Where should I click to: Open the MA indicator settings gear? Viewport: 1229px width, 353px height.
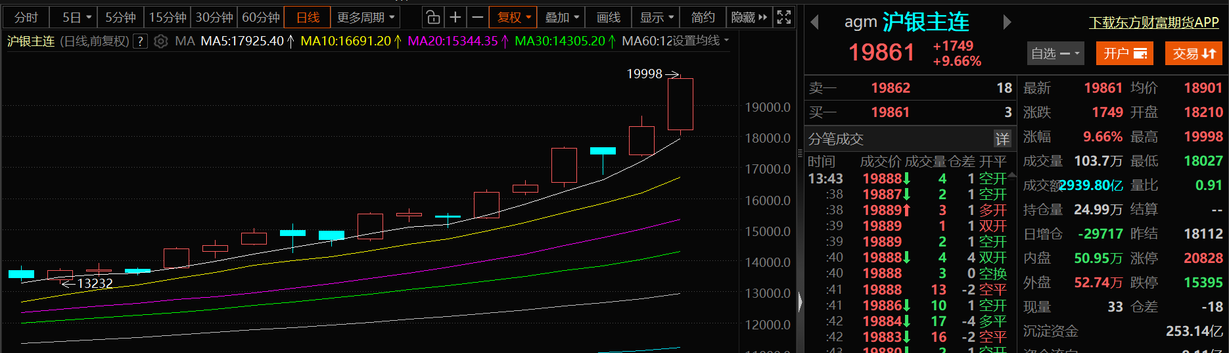coord(161,41)
